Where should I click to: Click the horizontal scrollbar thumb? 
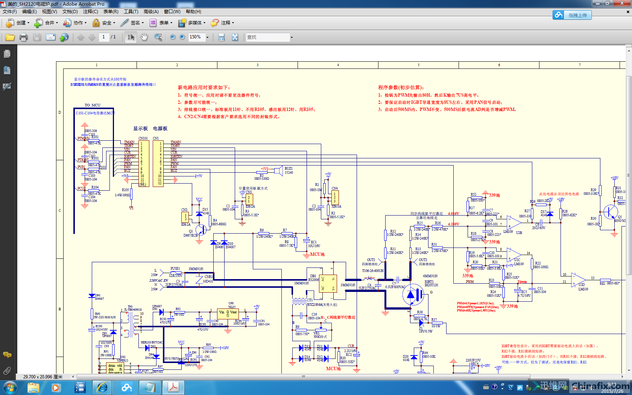tap(303, 377)
